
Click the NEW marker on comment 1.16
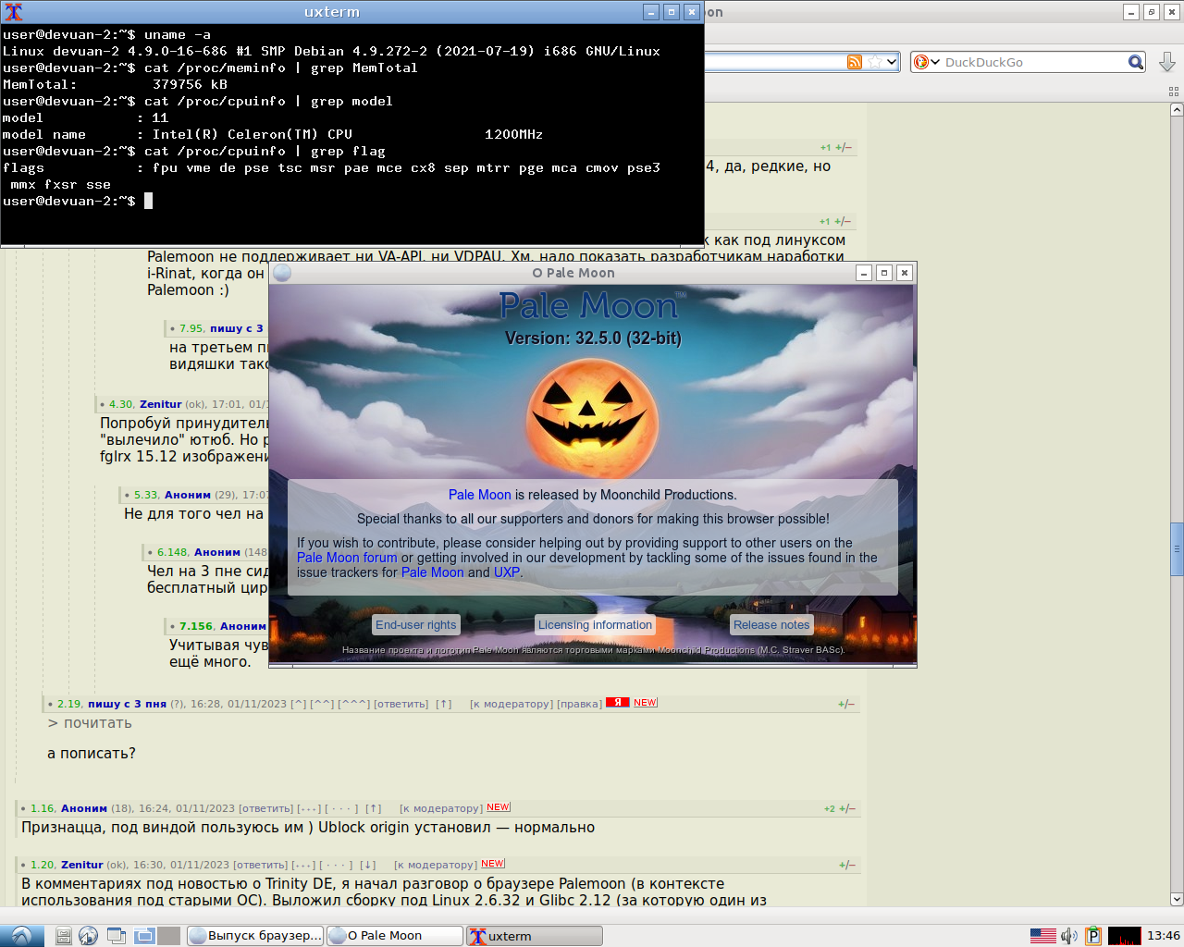pos(499,807)
